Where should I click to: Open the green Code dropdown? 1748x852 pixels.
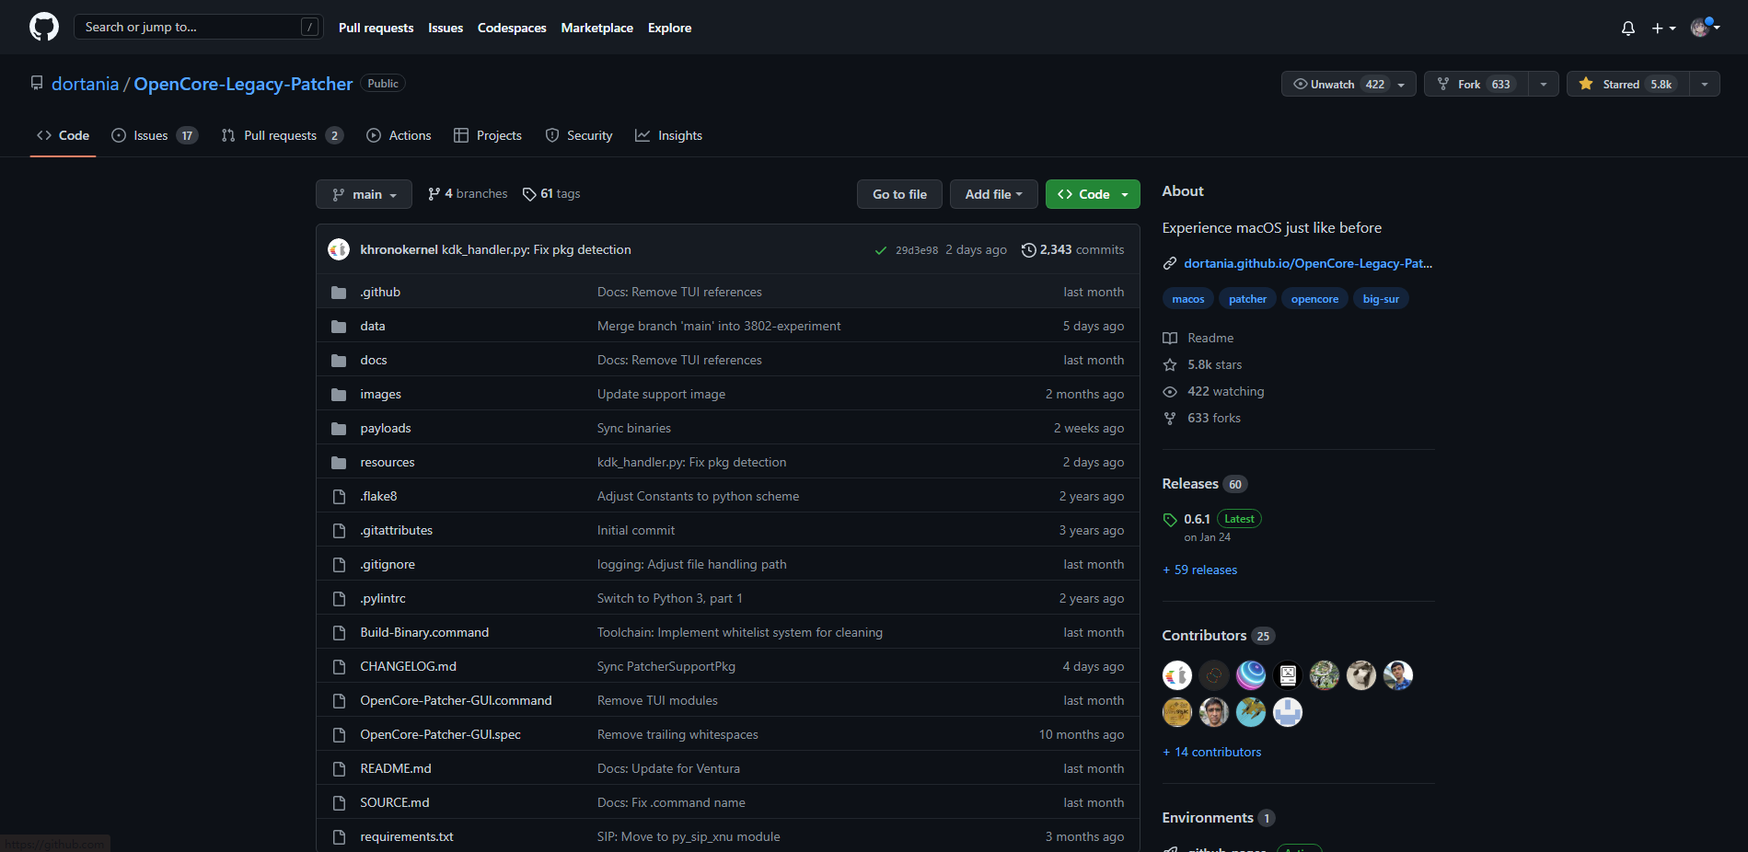1092,194
